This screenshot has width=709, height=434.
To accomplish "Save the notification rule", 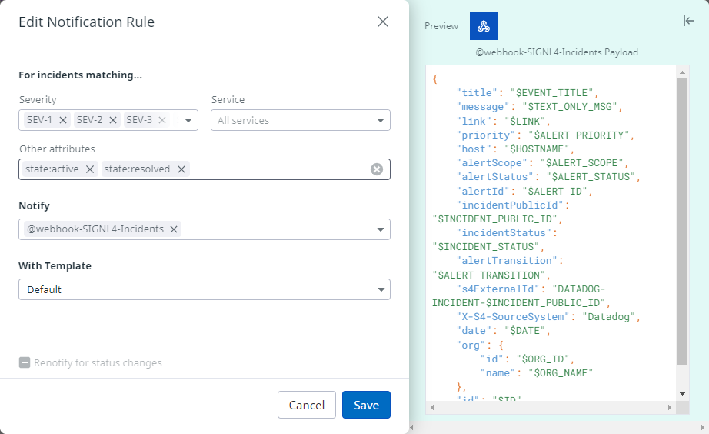I will click(366, 405).
